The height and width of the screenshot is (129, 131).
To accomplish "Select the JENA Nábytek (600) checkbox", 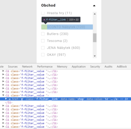I will click(x=43, y=48).
